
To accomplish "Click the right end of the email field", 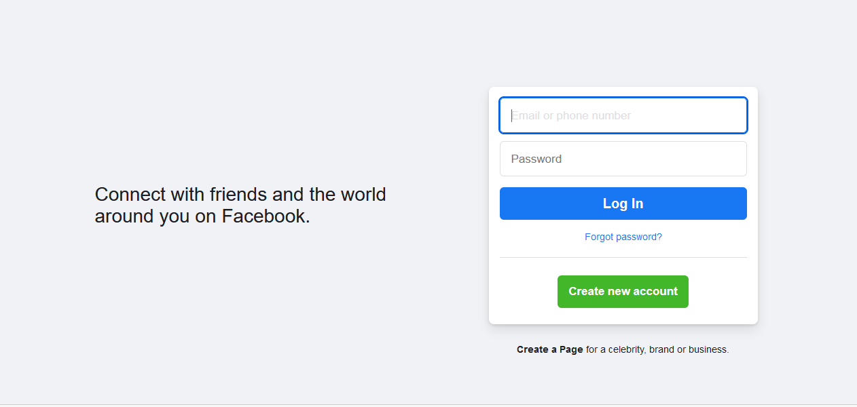I will point(733,115).
